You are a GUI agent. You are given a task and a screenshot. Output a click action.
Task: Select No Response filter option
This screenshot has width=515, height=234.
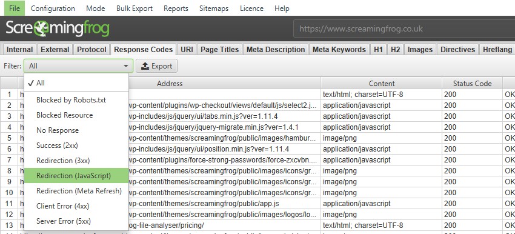(x=76, y=130)
